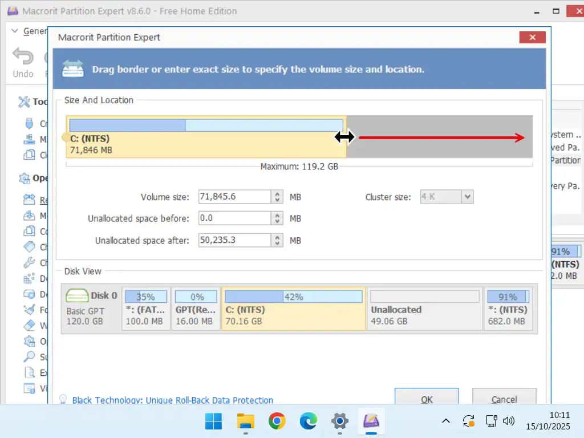Select the Unallocated 49.06 GB block in Disk View
Viewport: 584px width, 438px height.
(424, 309)
